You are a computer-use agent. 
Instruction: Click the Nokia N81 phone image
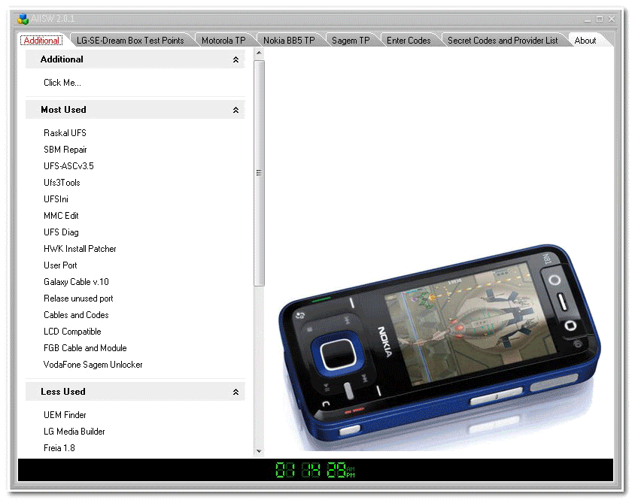[x=439, y=347]
